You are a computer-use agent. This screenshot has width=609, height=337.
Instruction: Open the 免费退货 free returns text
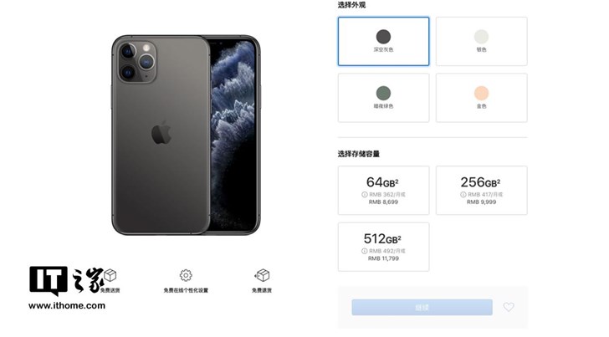tap(262, 290)
